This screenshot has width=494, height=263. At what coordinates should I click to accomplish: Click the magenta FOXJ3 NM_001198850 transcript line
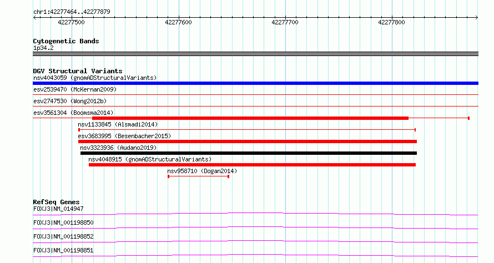tap(255, 228)
